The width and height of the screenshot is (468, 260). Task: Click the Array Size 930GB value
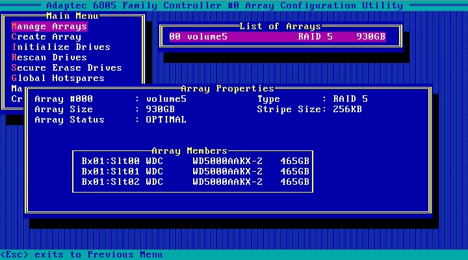point(160,110)
